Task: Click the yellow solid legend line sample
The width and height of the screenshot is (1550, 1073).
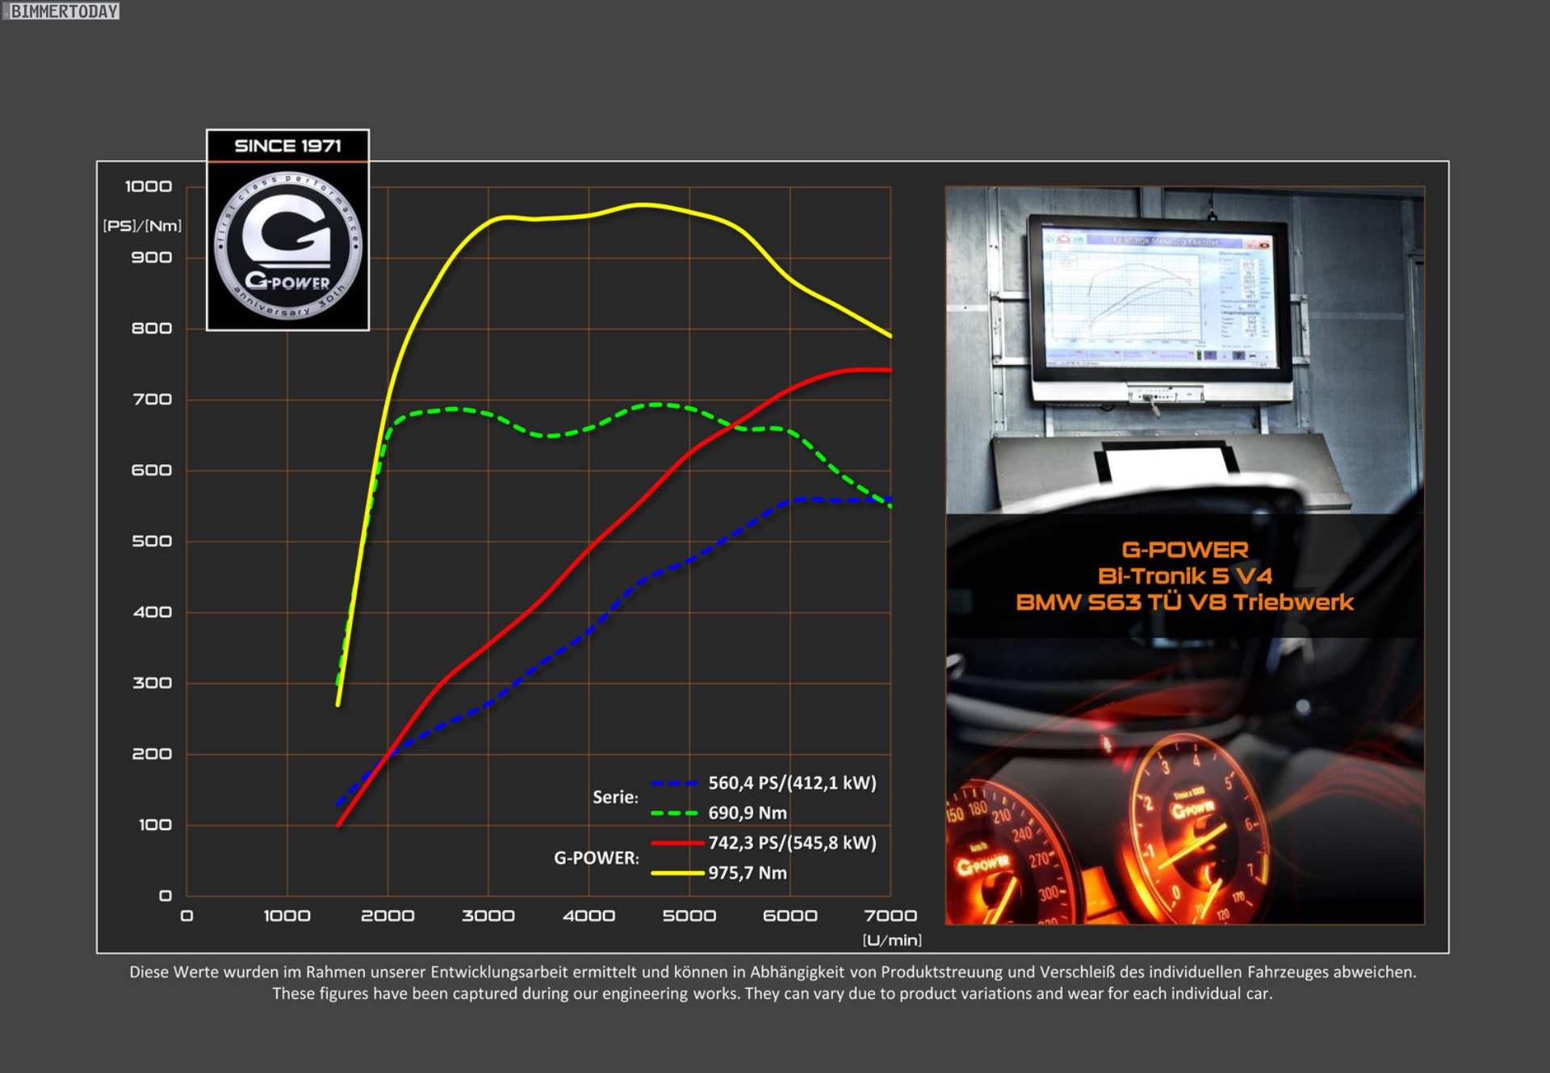Action: coord(677,873)
